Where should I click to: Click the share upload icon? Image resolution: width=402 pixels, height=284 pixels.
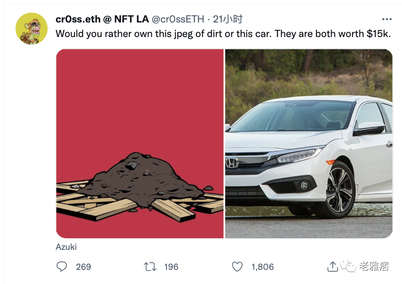pos(332,266)
